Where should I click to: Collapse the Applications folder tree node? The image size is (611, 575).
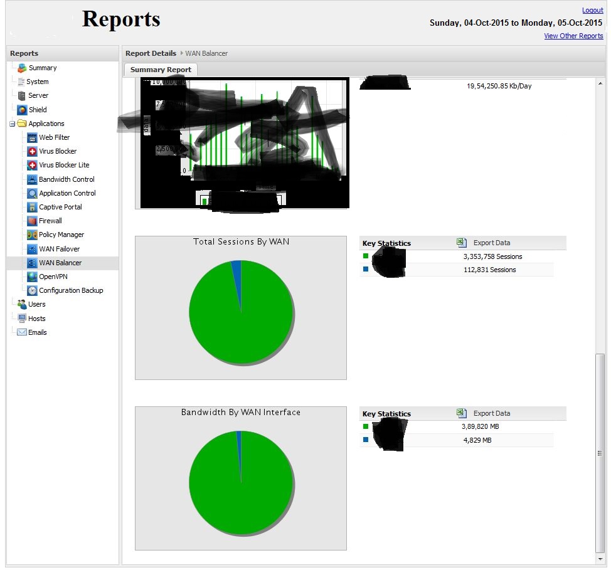13,124
